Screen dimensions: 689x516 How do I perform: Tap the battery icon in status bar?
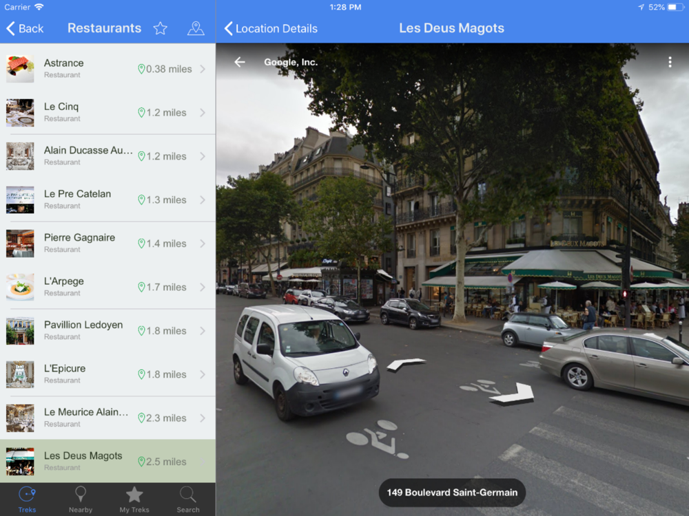pos(675,7)
